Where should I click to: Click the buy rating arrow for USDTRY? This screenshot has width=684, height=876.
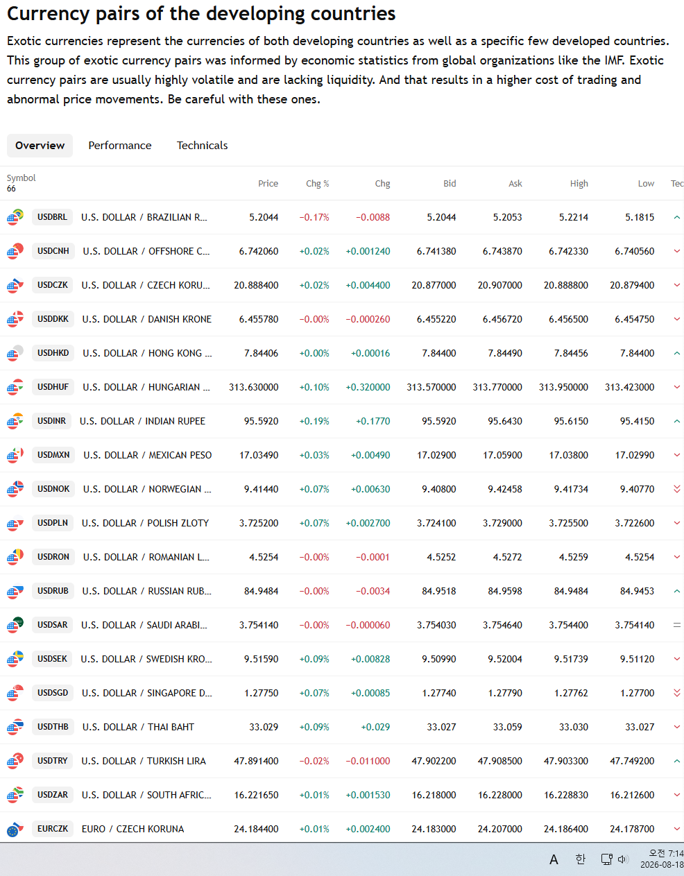(x=677, y=761)
